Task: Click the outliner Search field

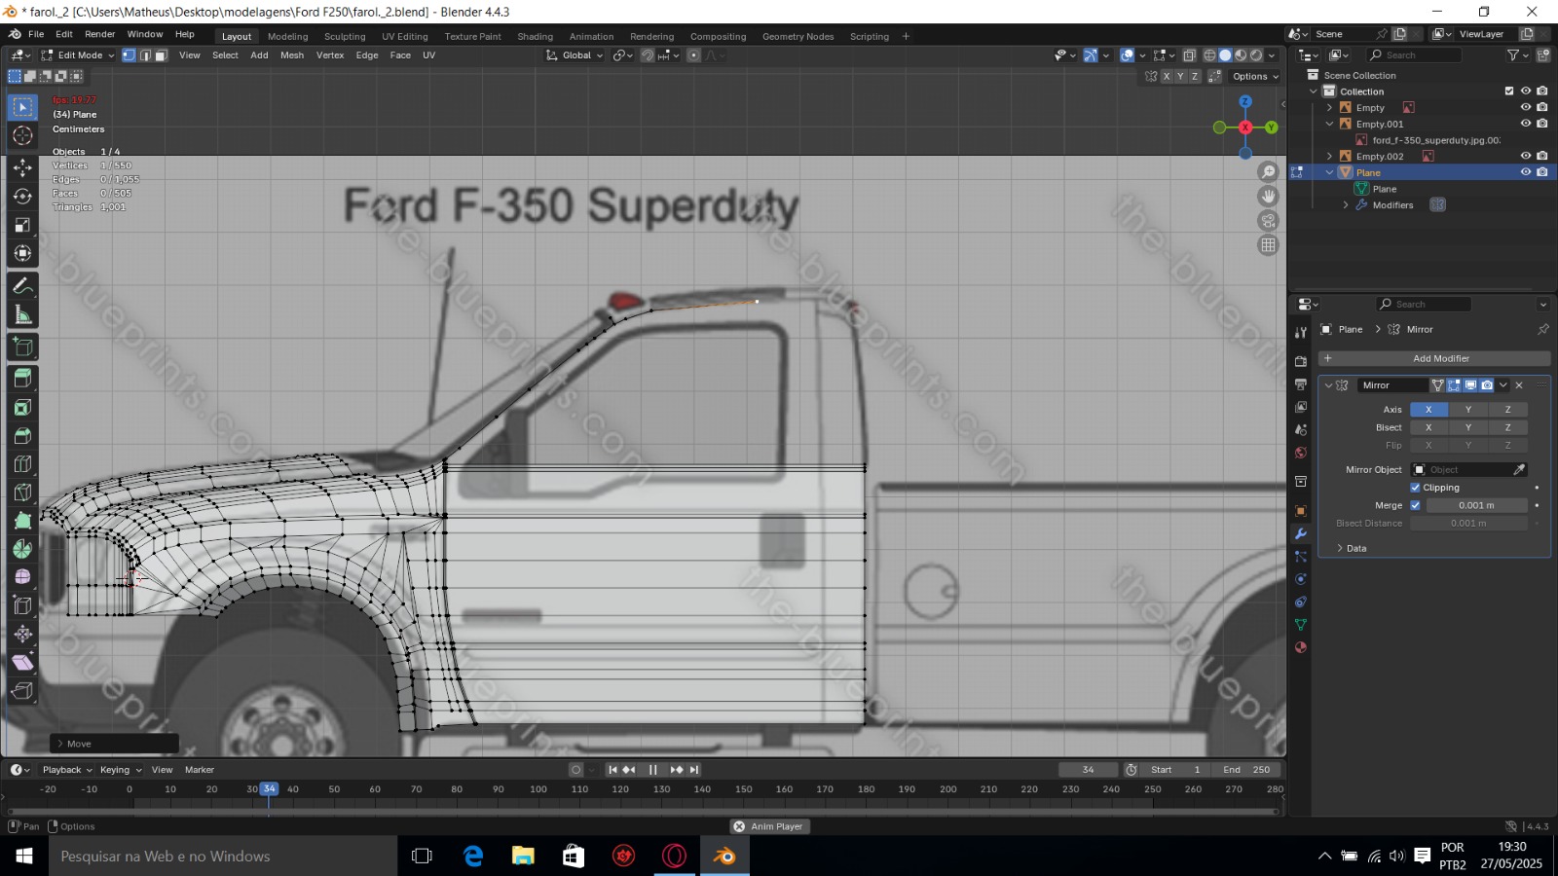Action: (x=1414, y=55)
